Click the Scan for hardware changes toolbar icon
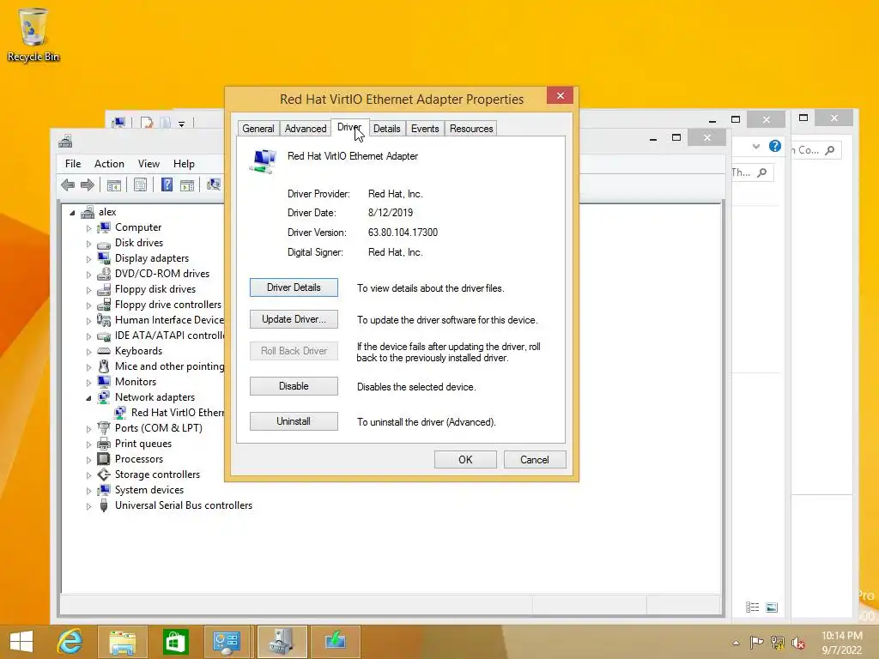 214,185
